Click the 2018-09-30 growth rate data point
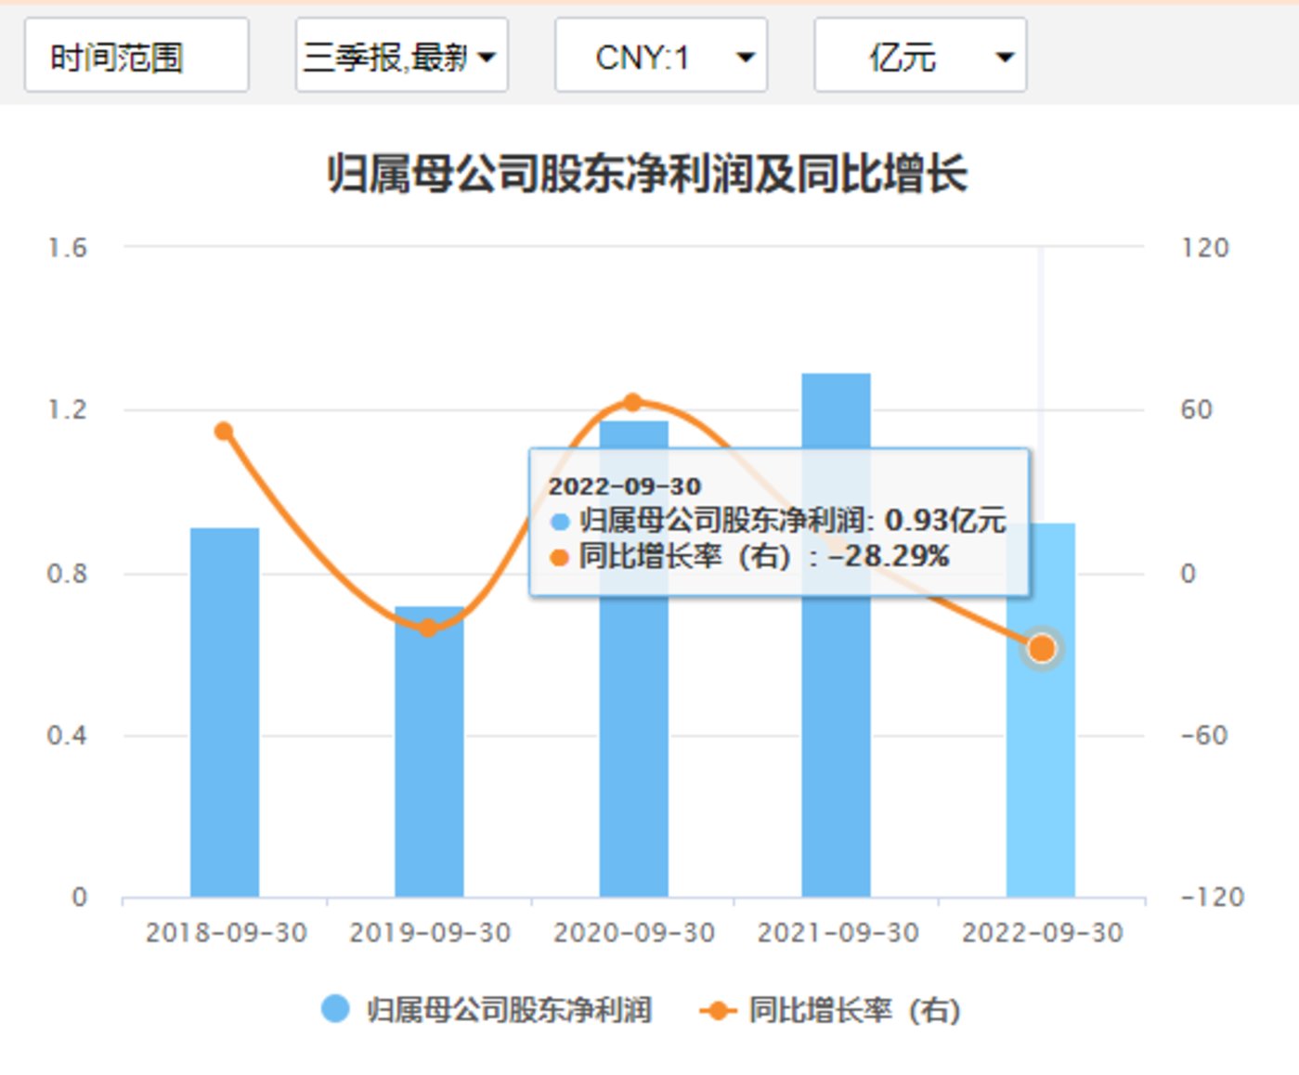Viewport: 1299px width, 1075px height. [x=224, y=431]
